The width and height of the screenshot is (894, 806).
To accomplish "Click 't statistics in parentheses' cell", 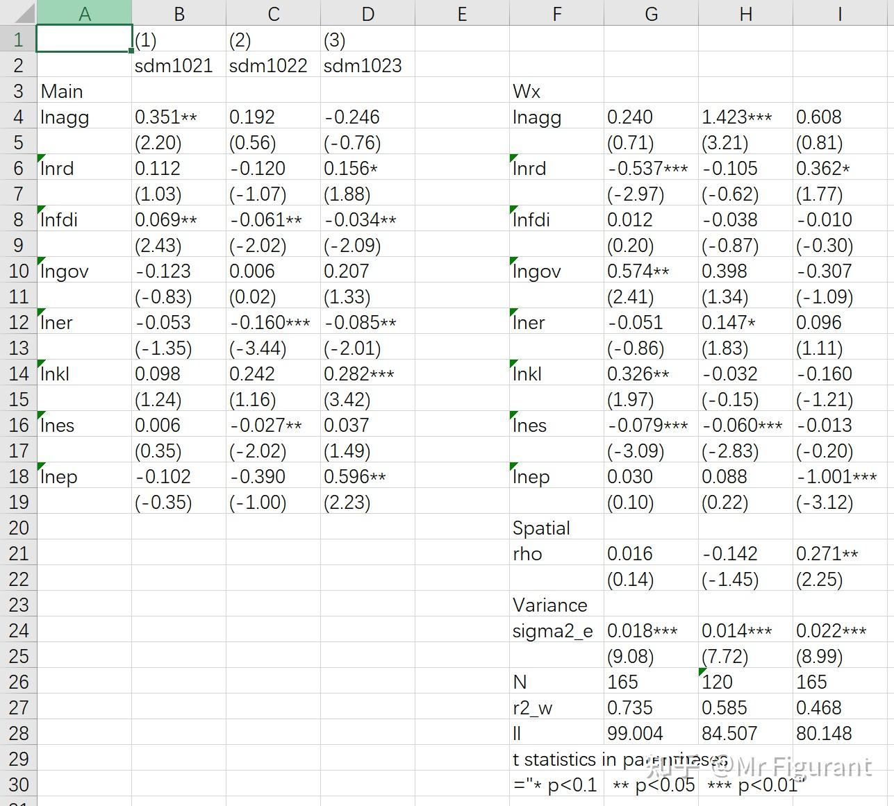I will point(620,759).
